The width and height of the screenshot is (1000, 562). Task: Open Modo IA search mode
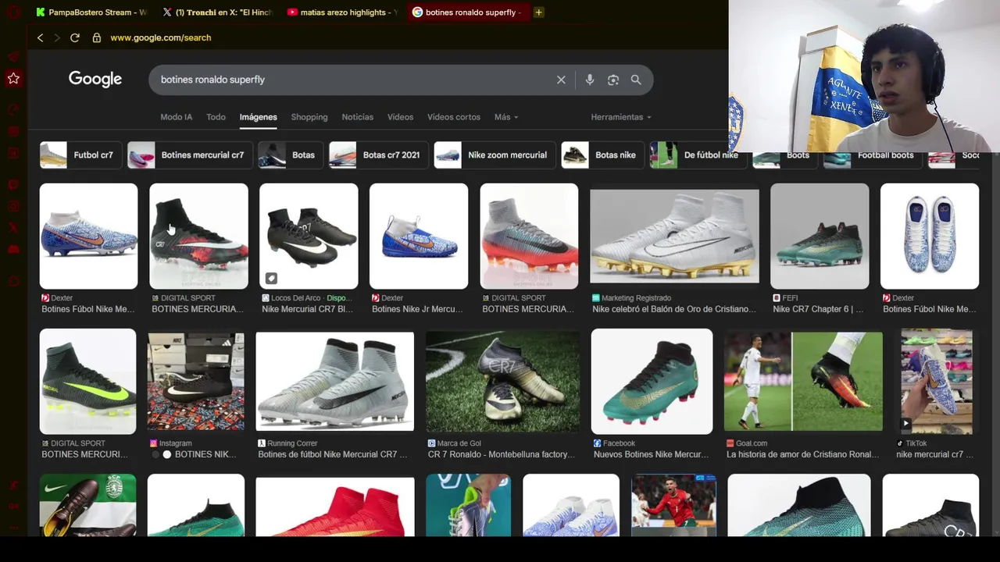click(x=177, y=117)
